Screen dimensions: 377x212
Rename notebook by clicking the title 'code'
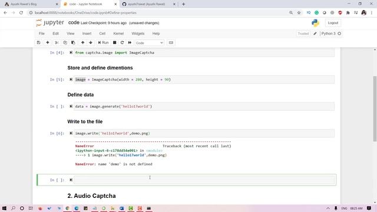click(x=74, y=22)
